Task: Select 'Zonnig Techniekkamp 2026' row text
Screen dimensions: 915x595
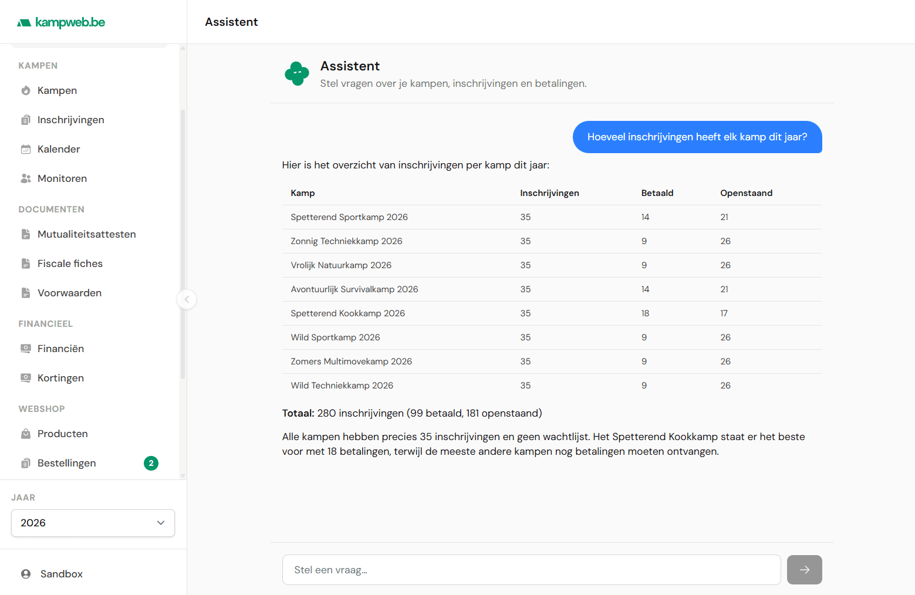Action: pos(346,241)
